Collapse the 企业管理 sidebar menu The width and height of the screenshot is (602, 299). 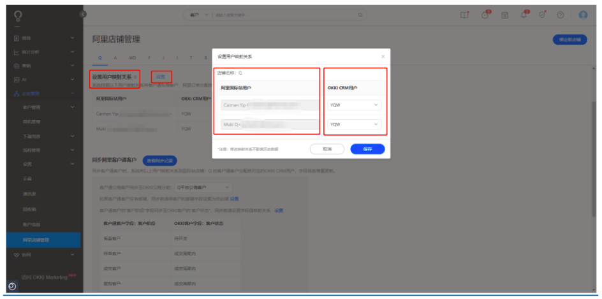[73, 93]
